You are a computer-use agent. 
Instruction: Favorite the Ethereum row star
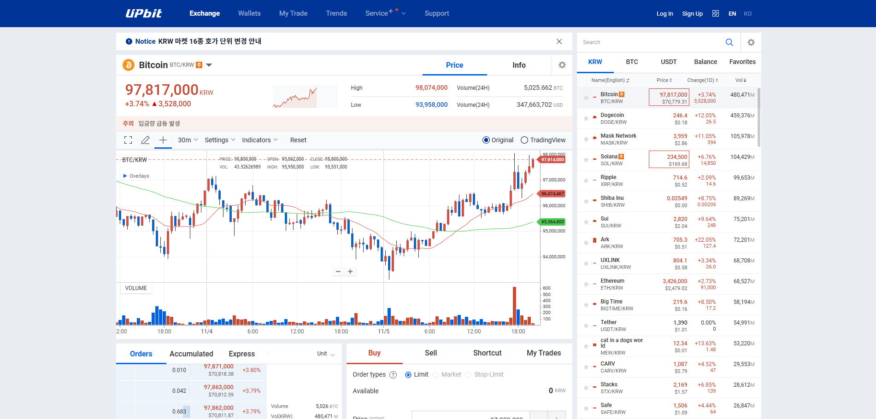[586, 284]
